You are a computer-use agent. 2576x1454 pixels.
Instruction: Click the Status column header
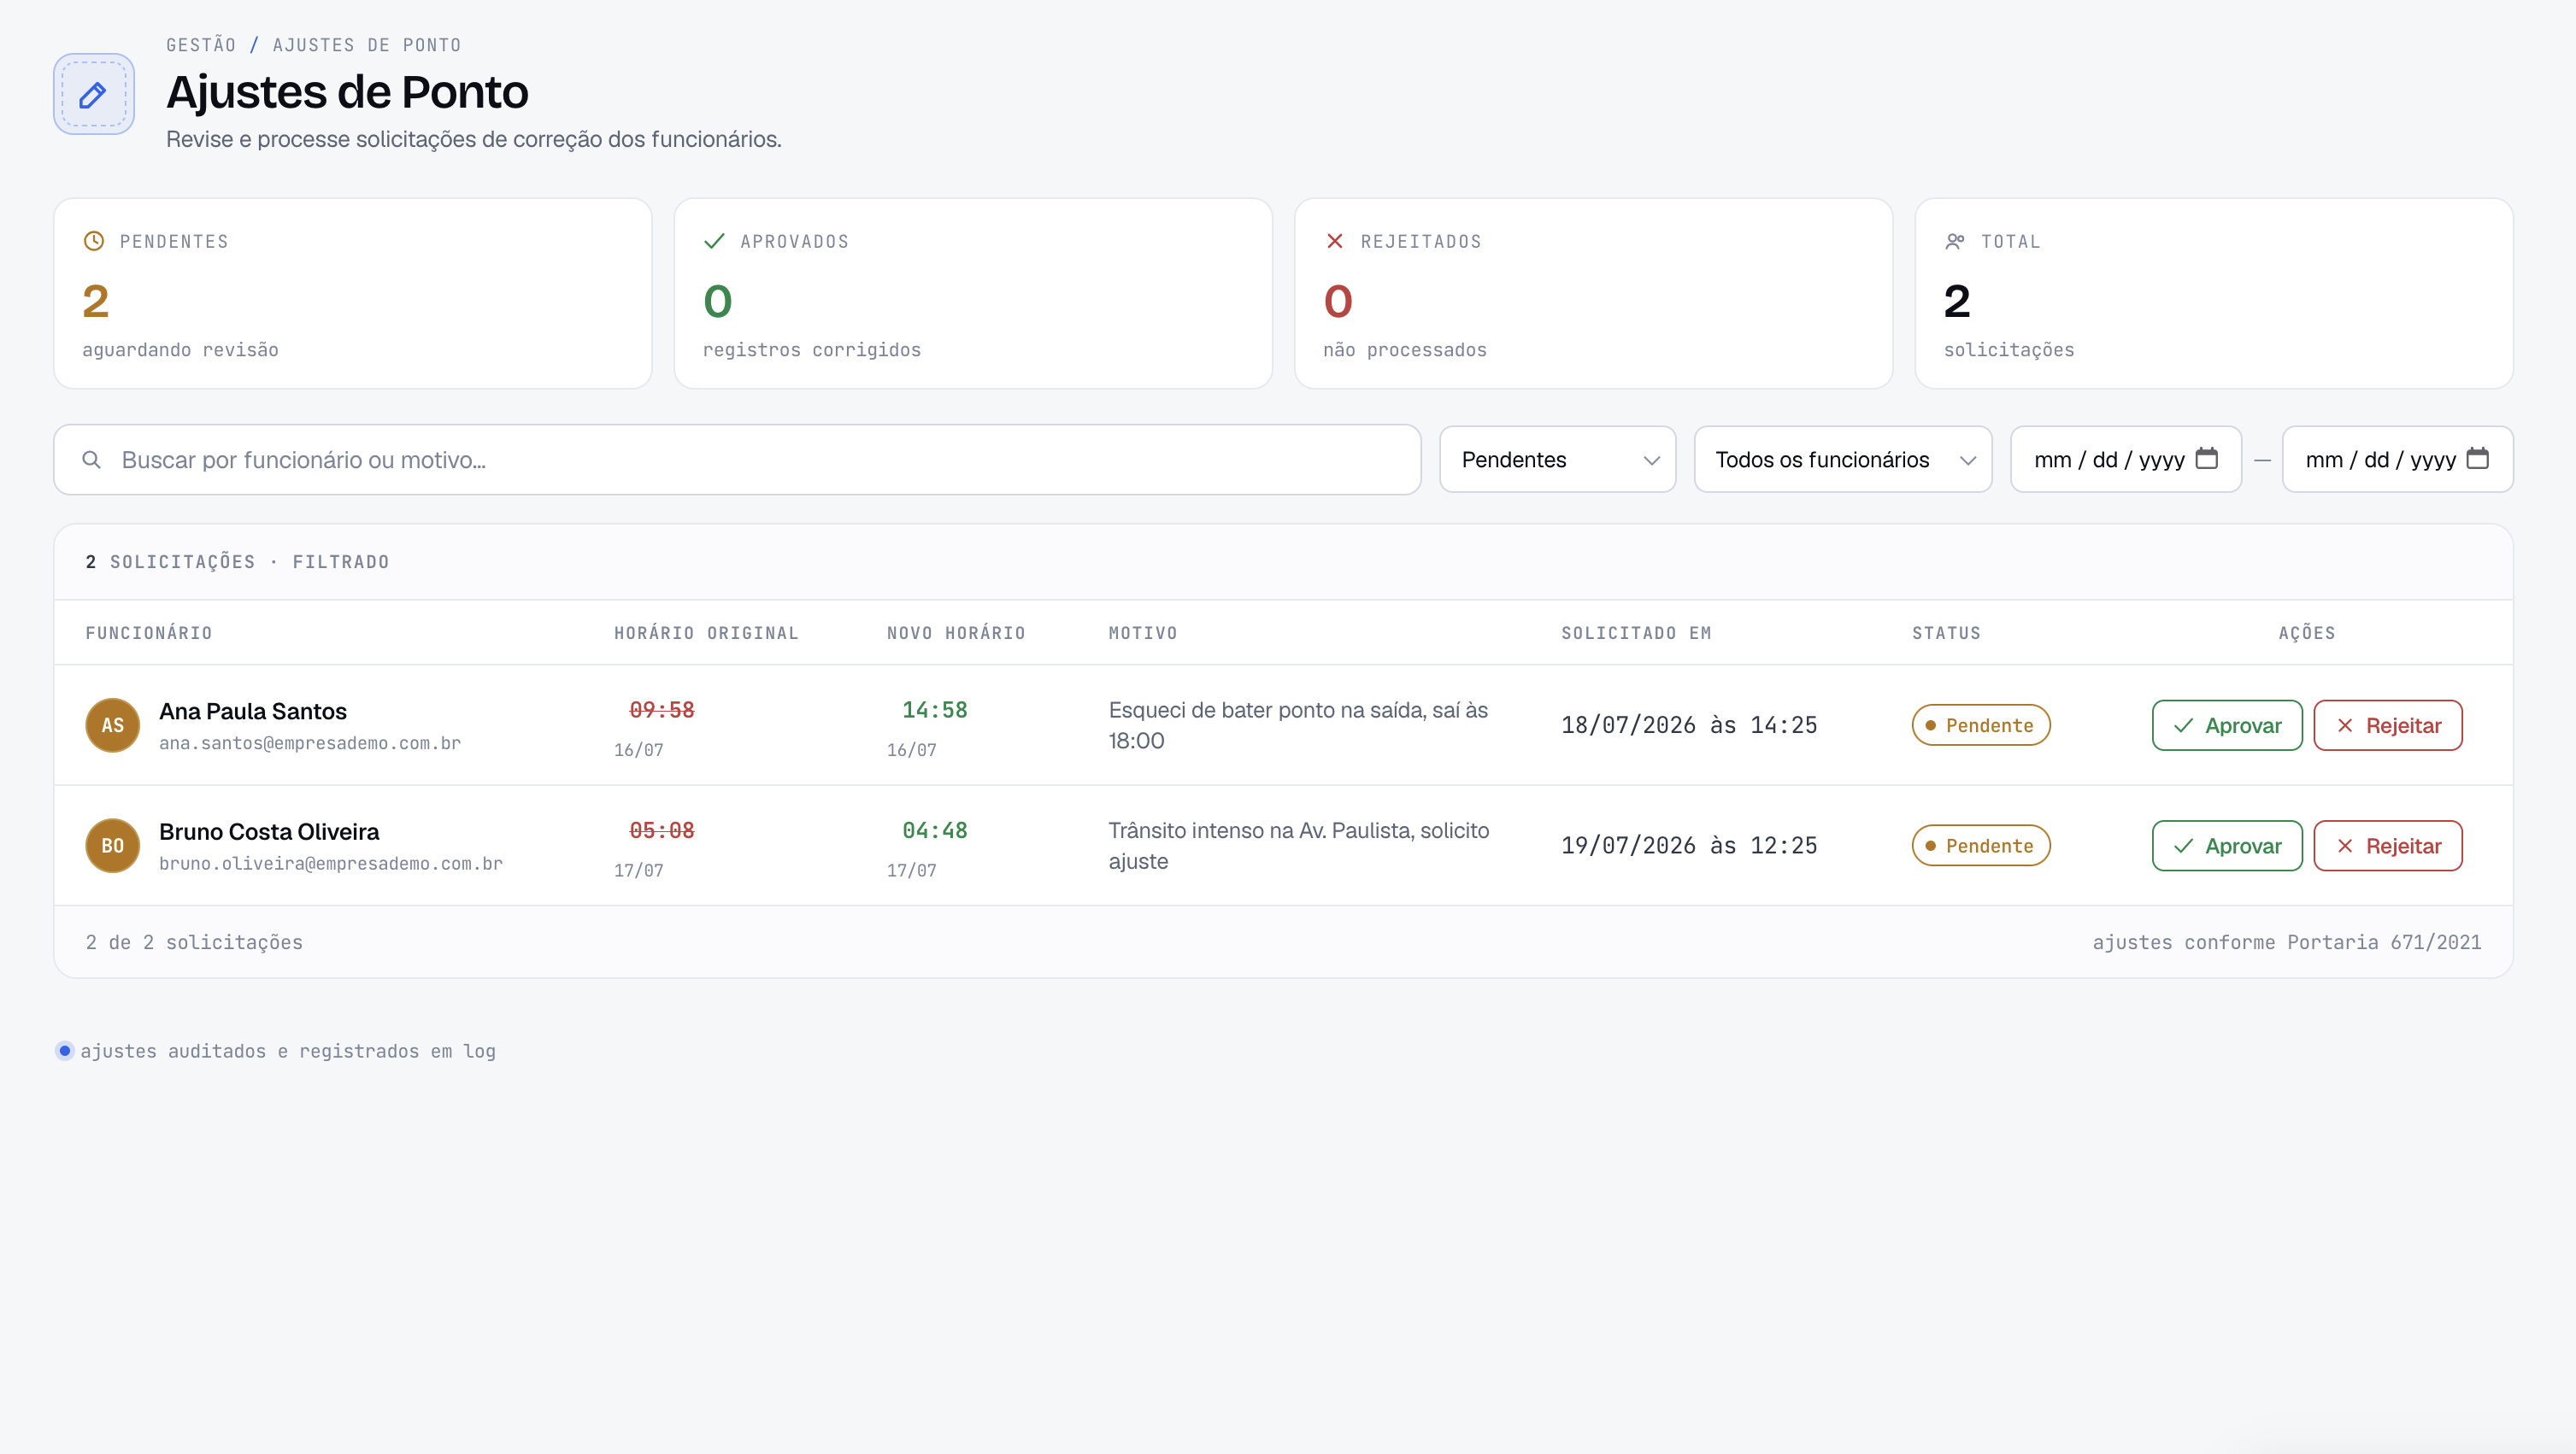1946,632
